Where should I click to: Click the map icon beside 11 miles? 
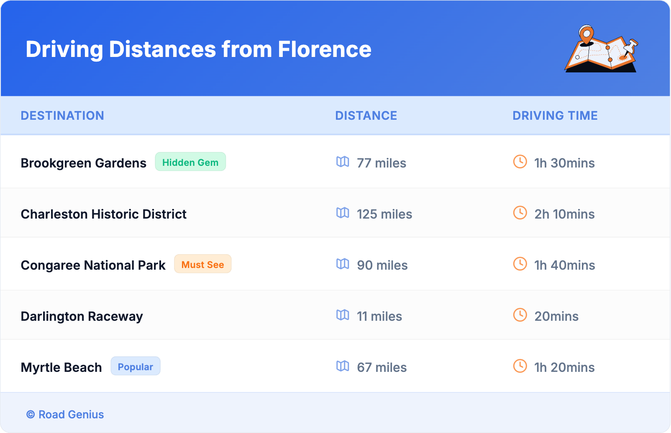(343, 315)
